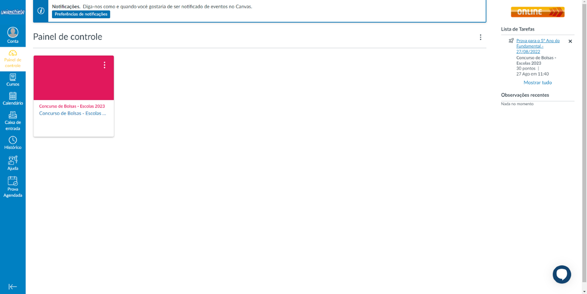Open Cursos from the sidebar
The image size is (587, 294).
click(x=13, y=80)
